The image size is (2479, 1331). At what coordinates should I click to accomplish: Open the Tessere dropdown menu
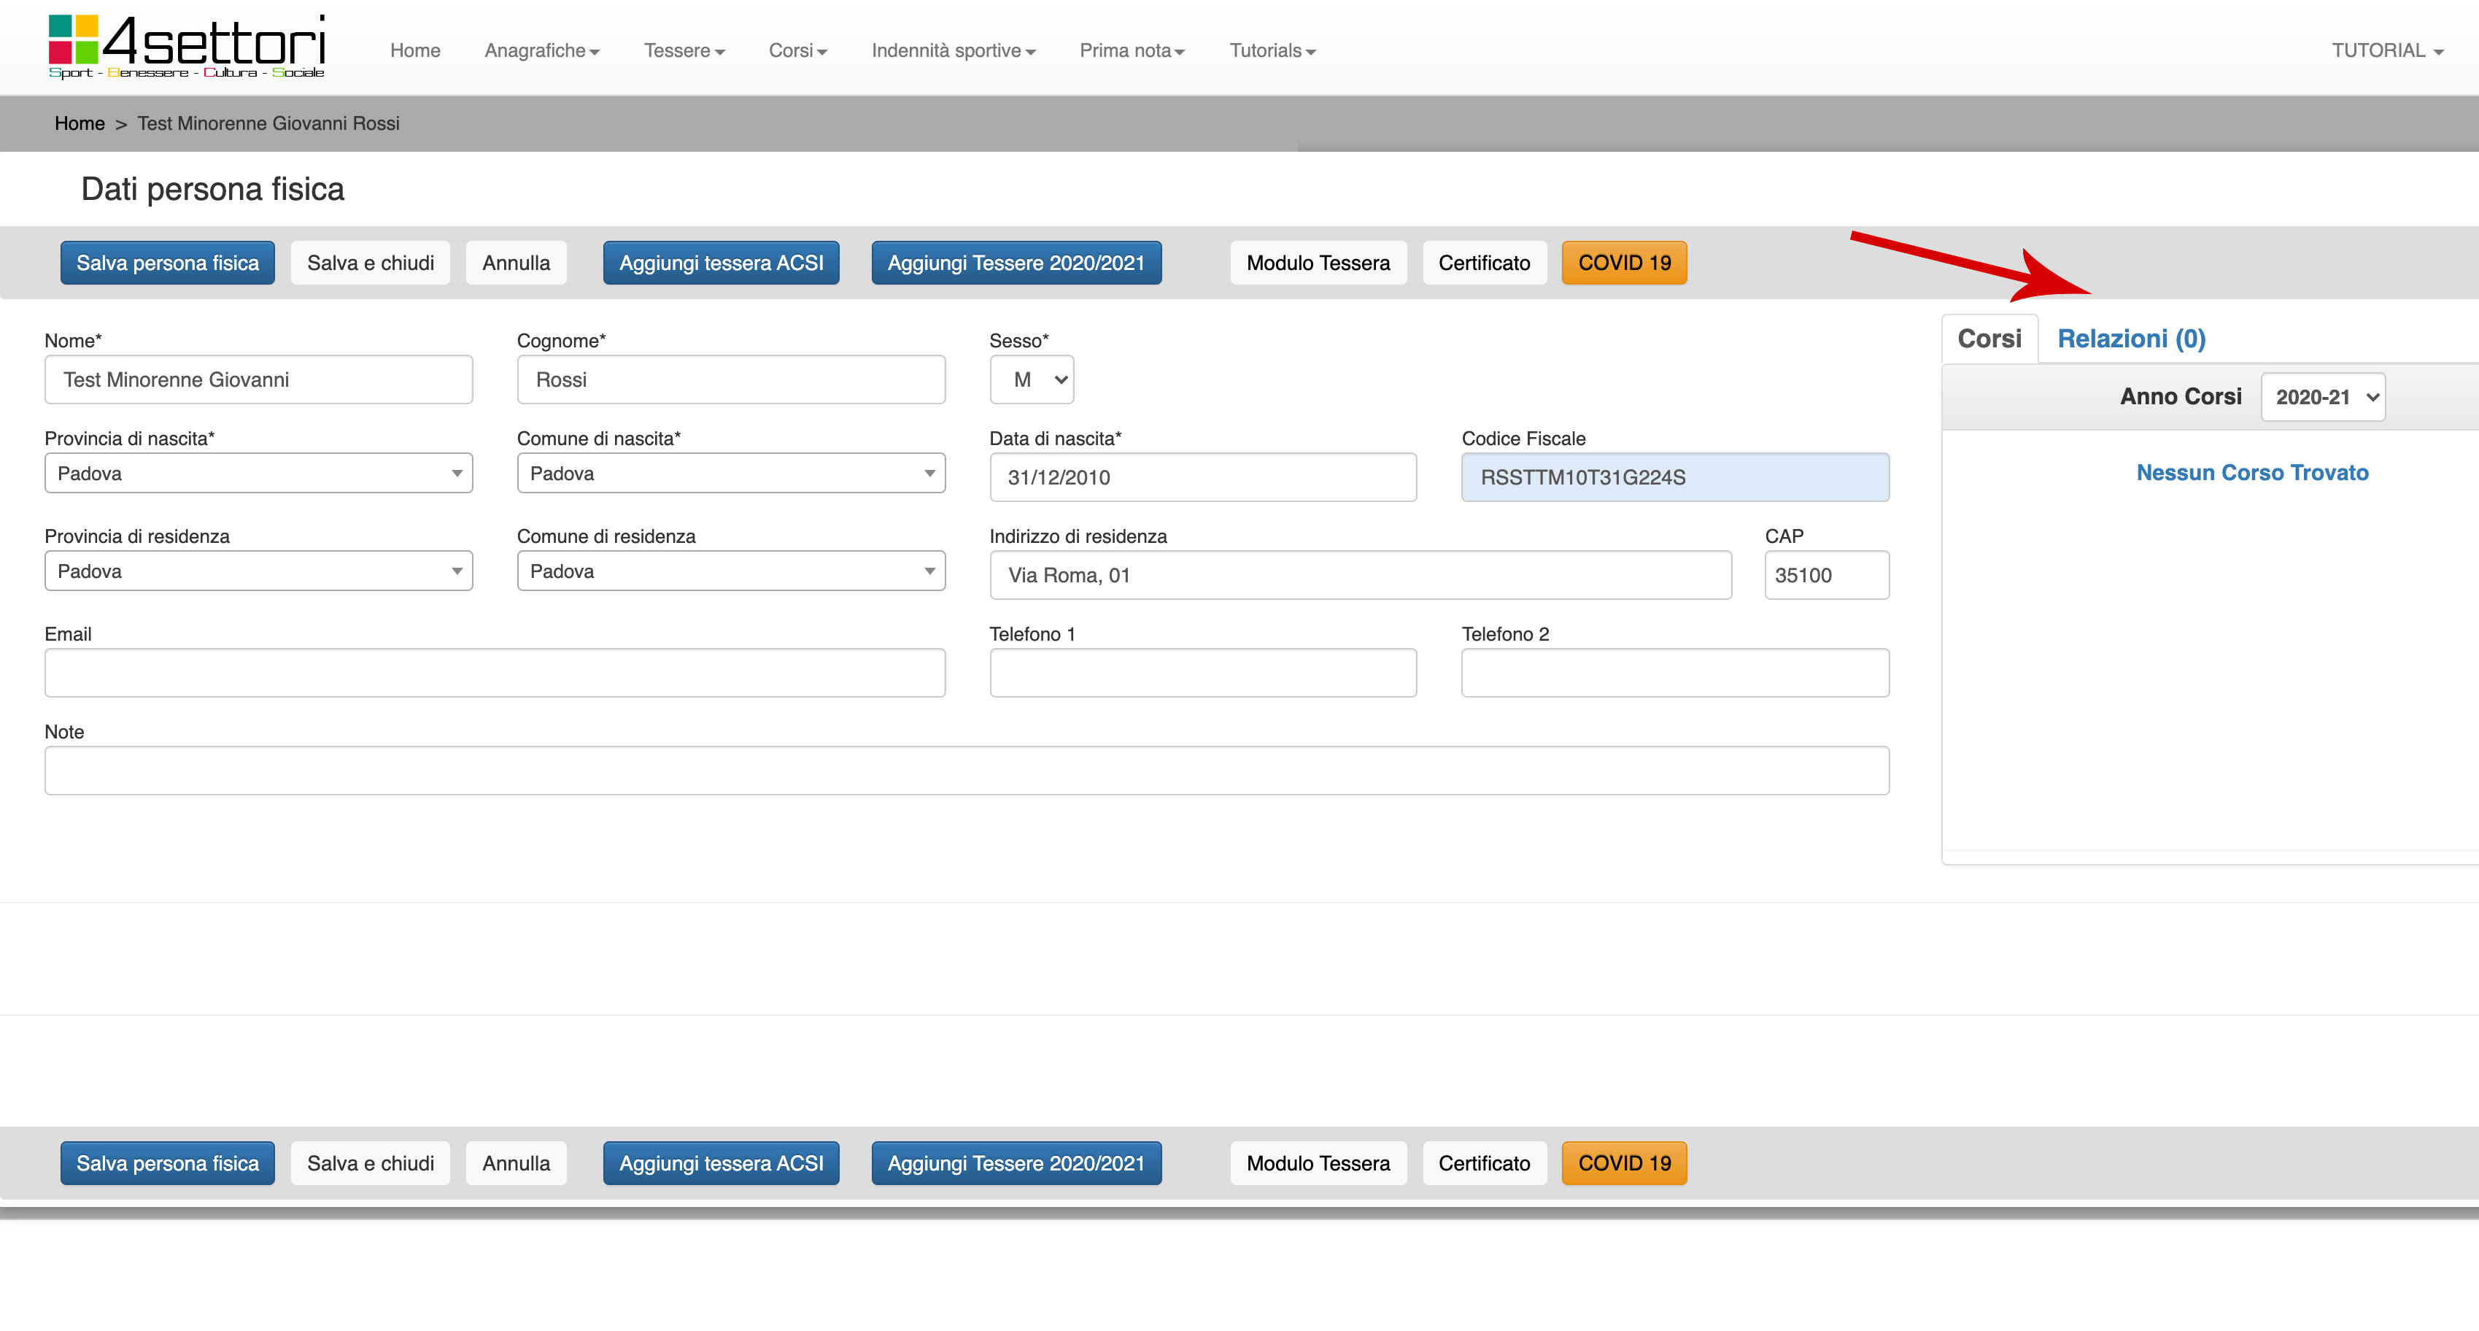click(x=684, y=51)
